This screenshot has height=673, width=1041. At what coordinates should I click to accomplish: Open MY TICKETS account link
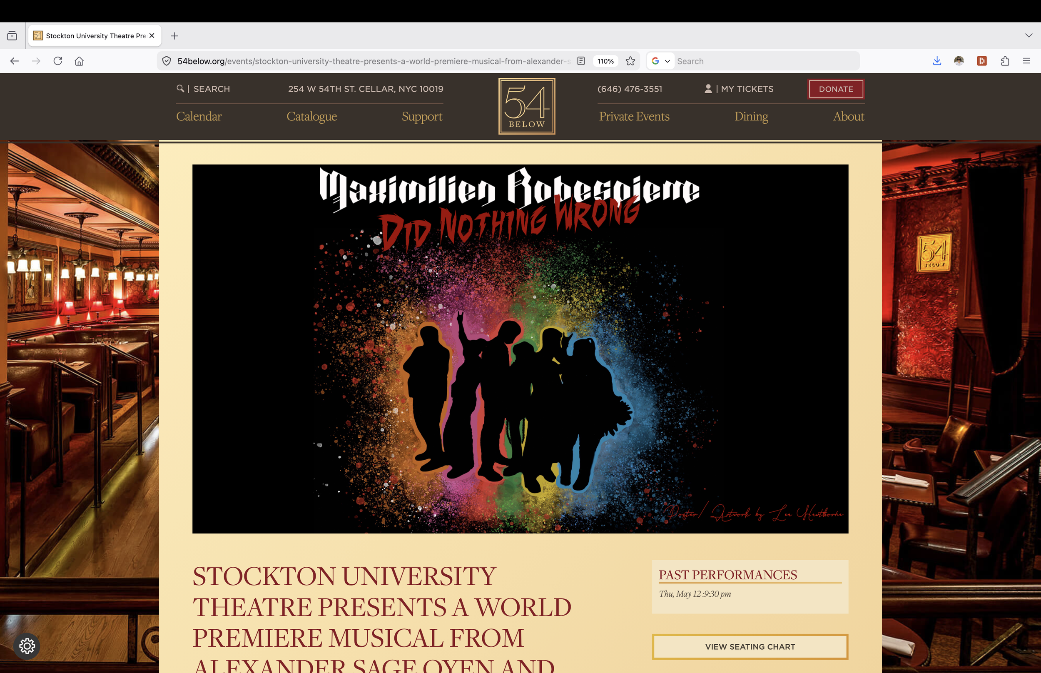click(x=739, y=89)
